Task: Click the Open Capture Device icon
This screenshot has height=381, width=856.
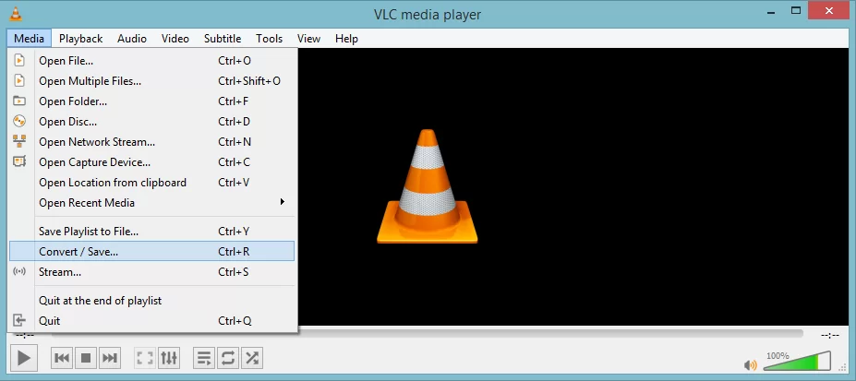Action: [19, 161]
